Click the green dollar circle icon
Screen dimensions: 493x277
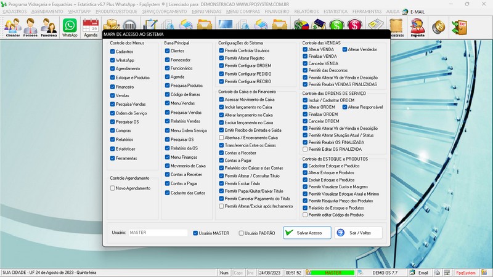tap(336, 25)
